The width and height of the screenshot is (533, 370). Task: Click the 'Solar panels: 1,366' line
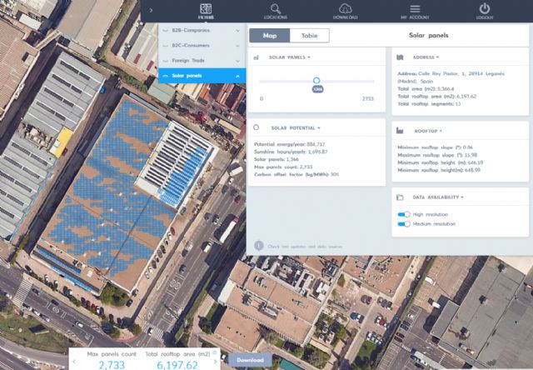276,159
